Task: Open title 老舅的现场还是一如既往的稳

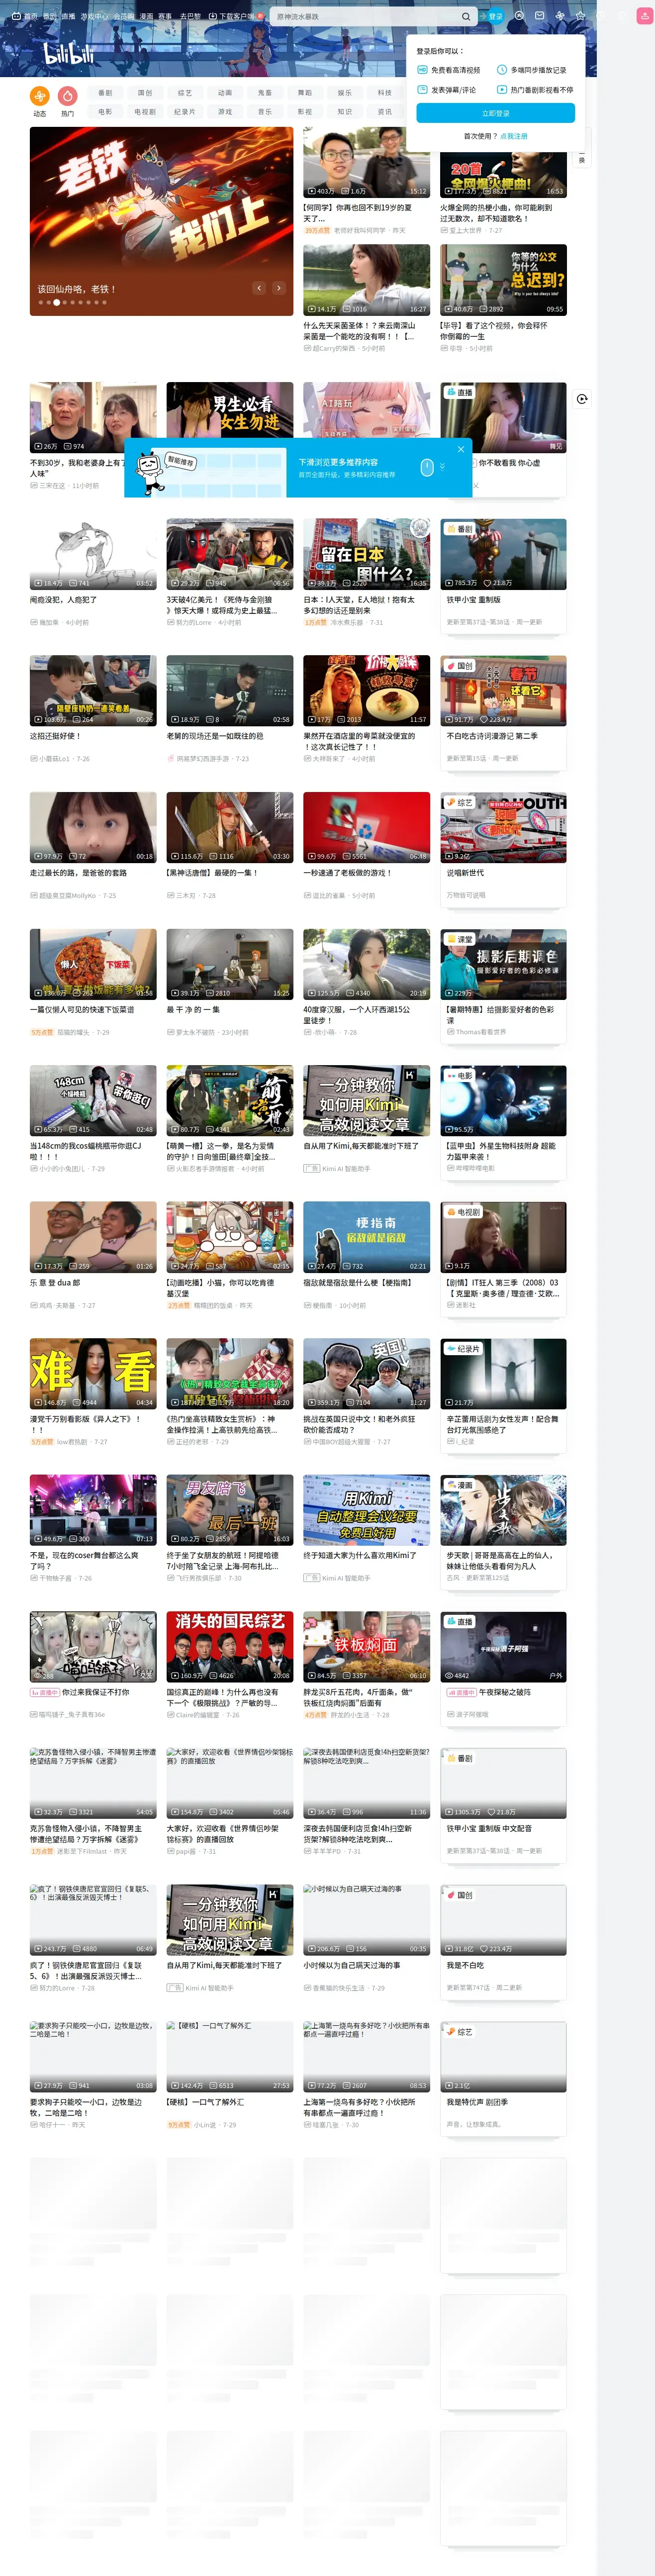Action: click(x=215, y=736)
